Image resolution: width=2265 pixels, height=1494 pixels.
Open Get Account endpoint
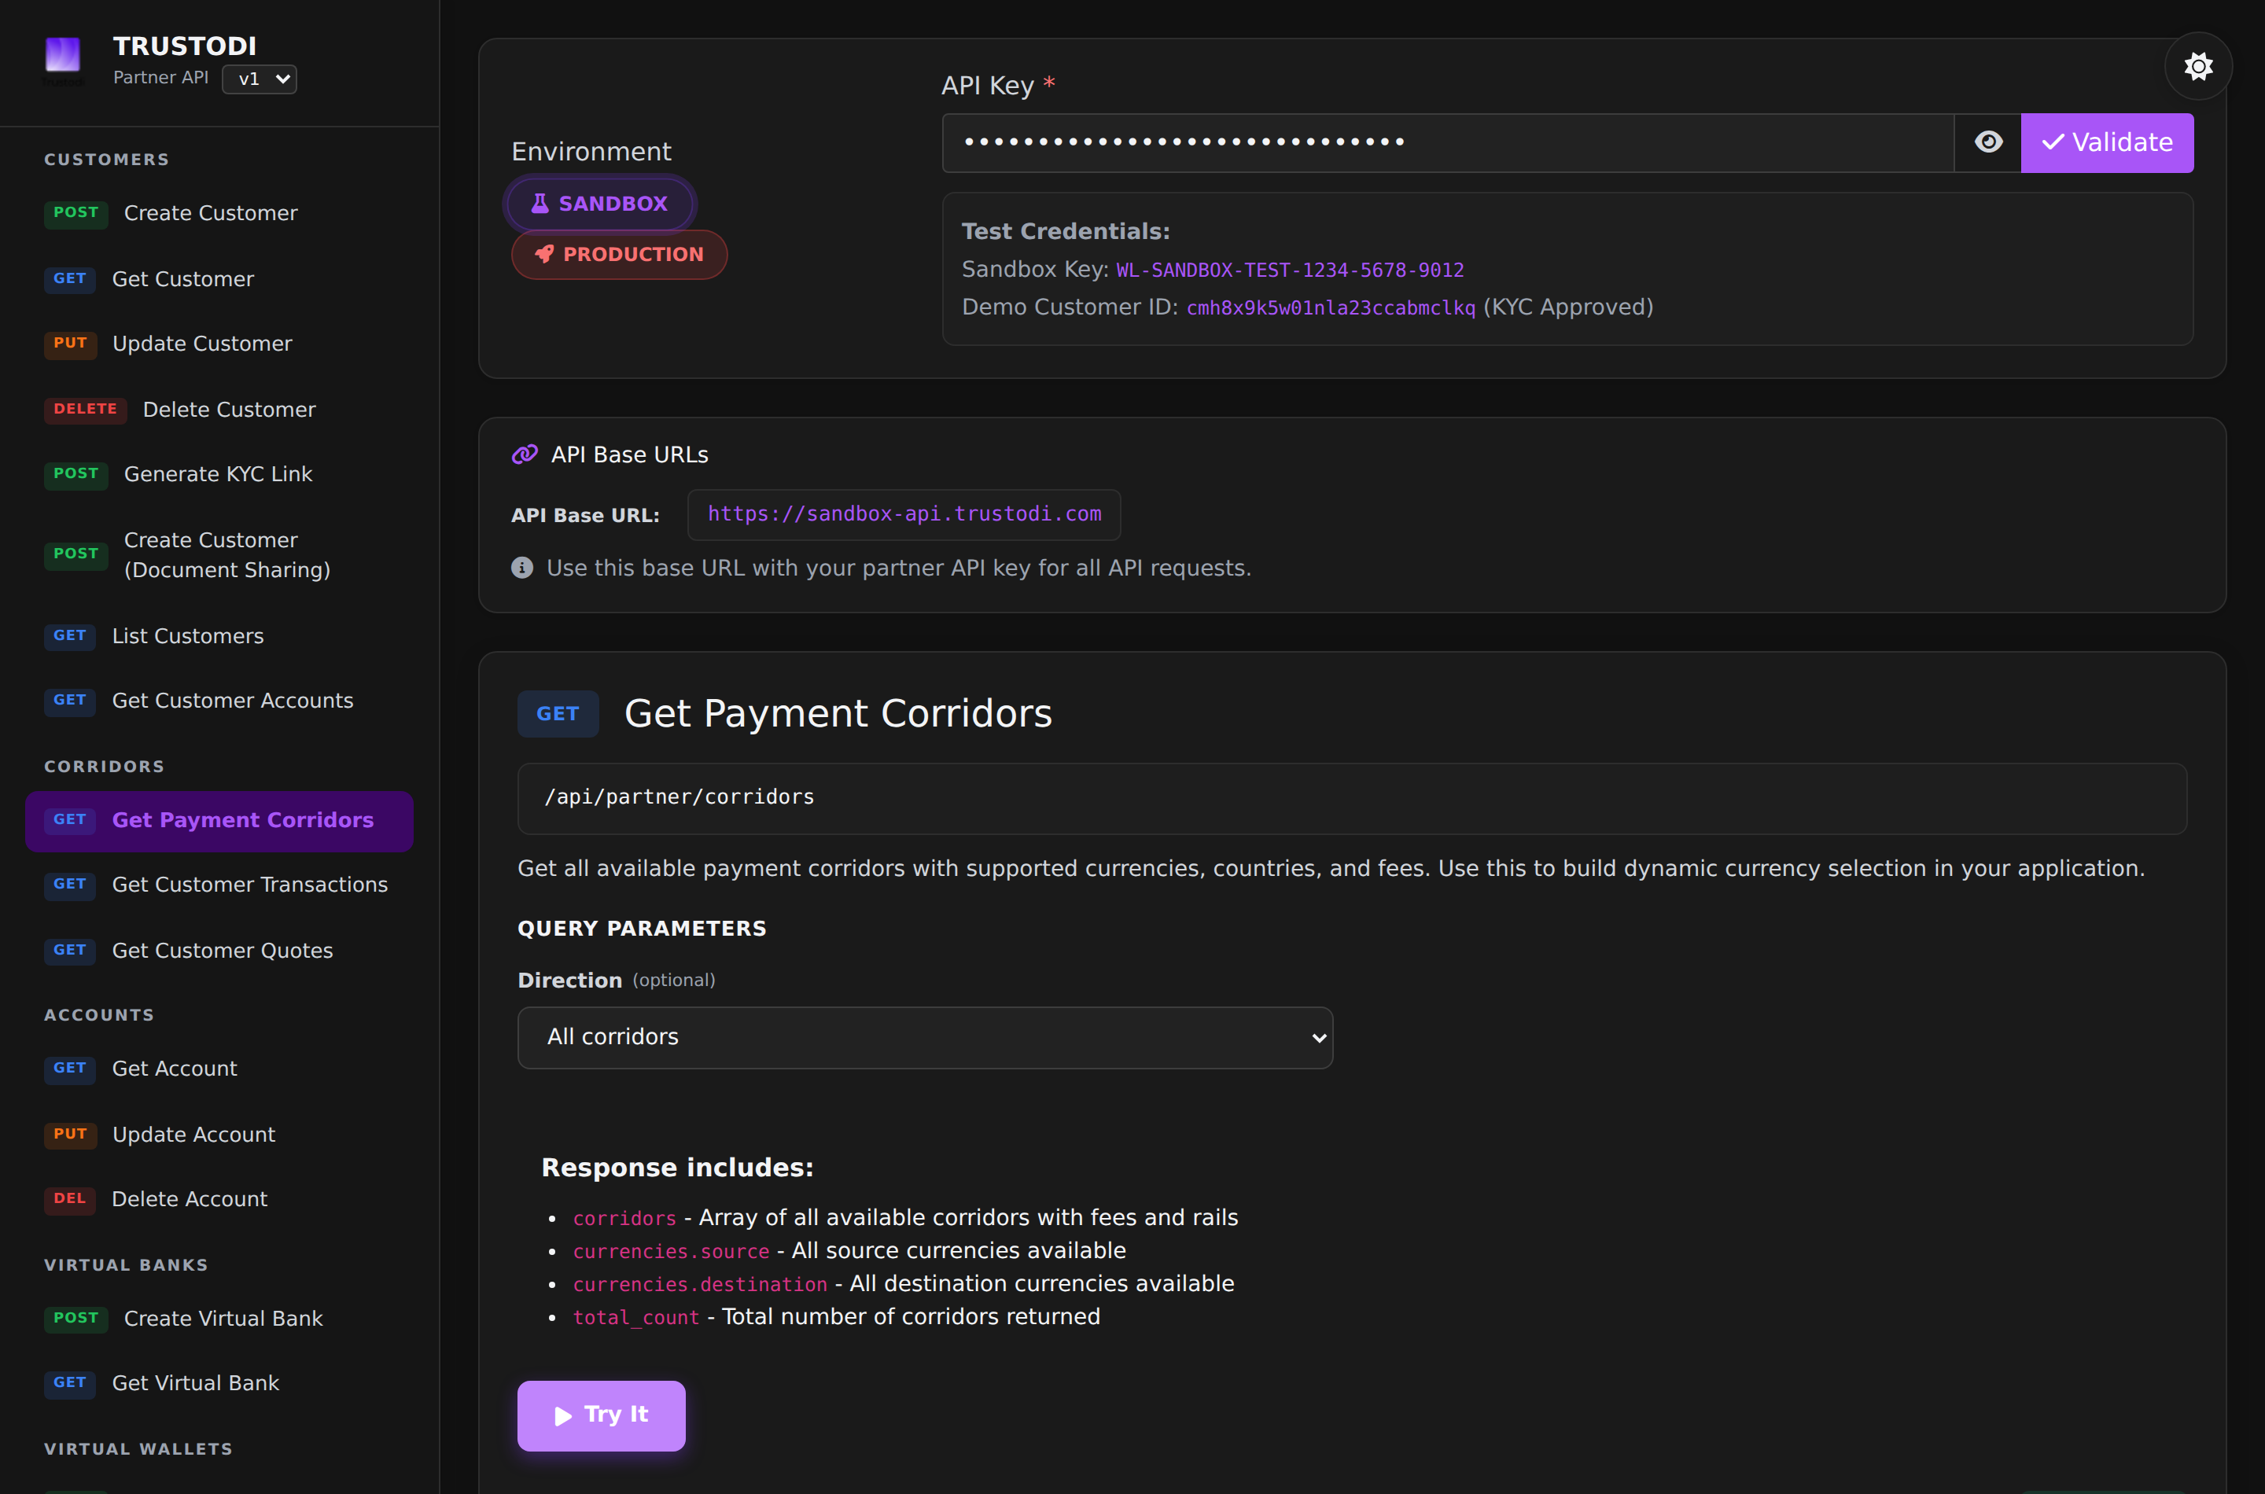219,1069
